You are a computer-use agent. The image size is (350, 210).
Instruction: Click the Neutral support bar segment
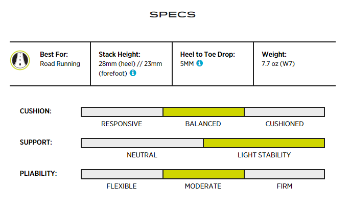pos(142,143)
